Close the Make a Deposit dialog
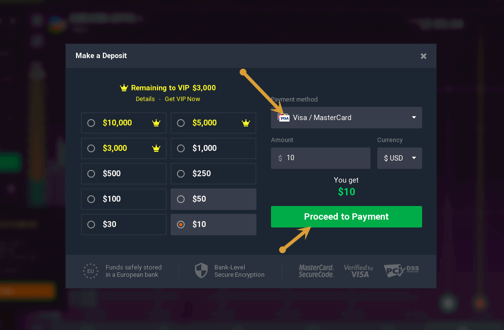 pyautogui.click(x=423, y=56)
